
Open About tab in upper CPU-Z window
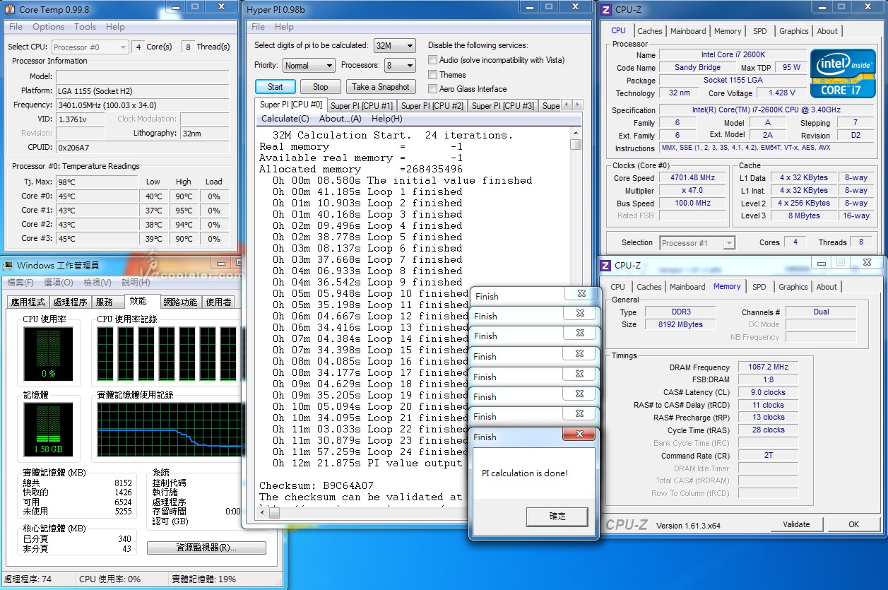[827, 31]
